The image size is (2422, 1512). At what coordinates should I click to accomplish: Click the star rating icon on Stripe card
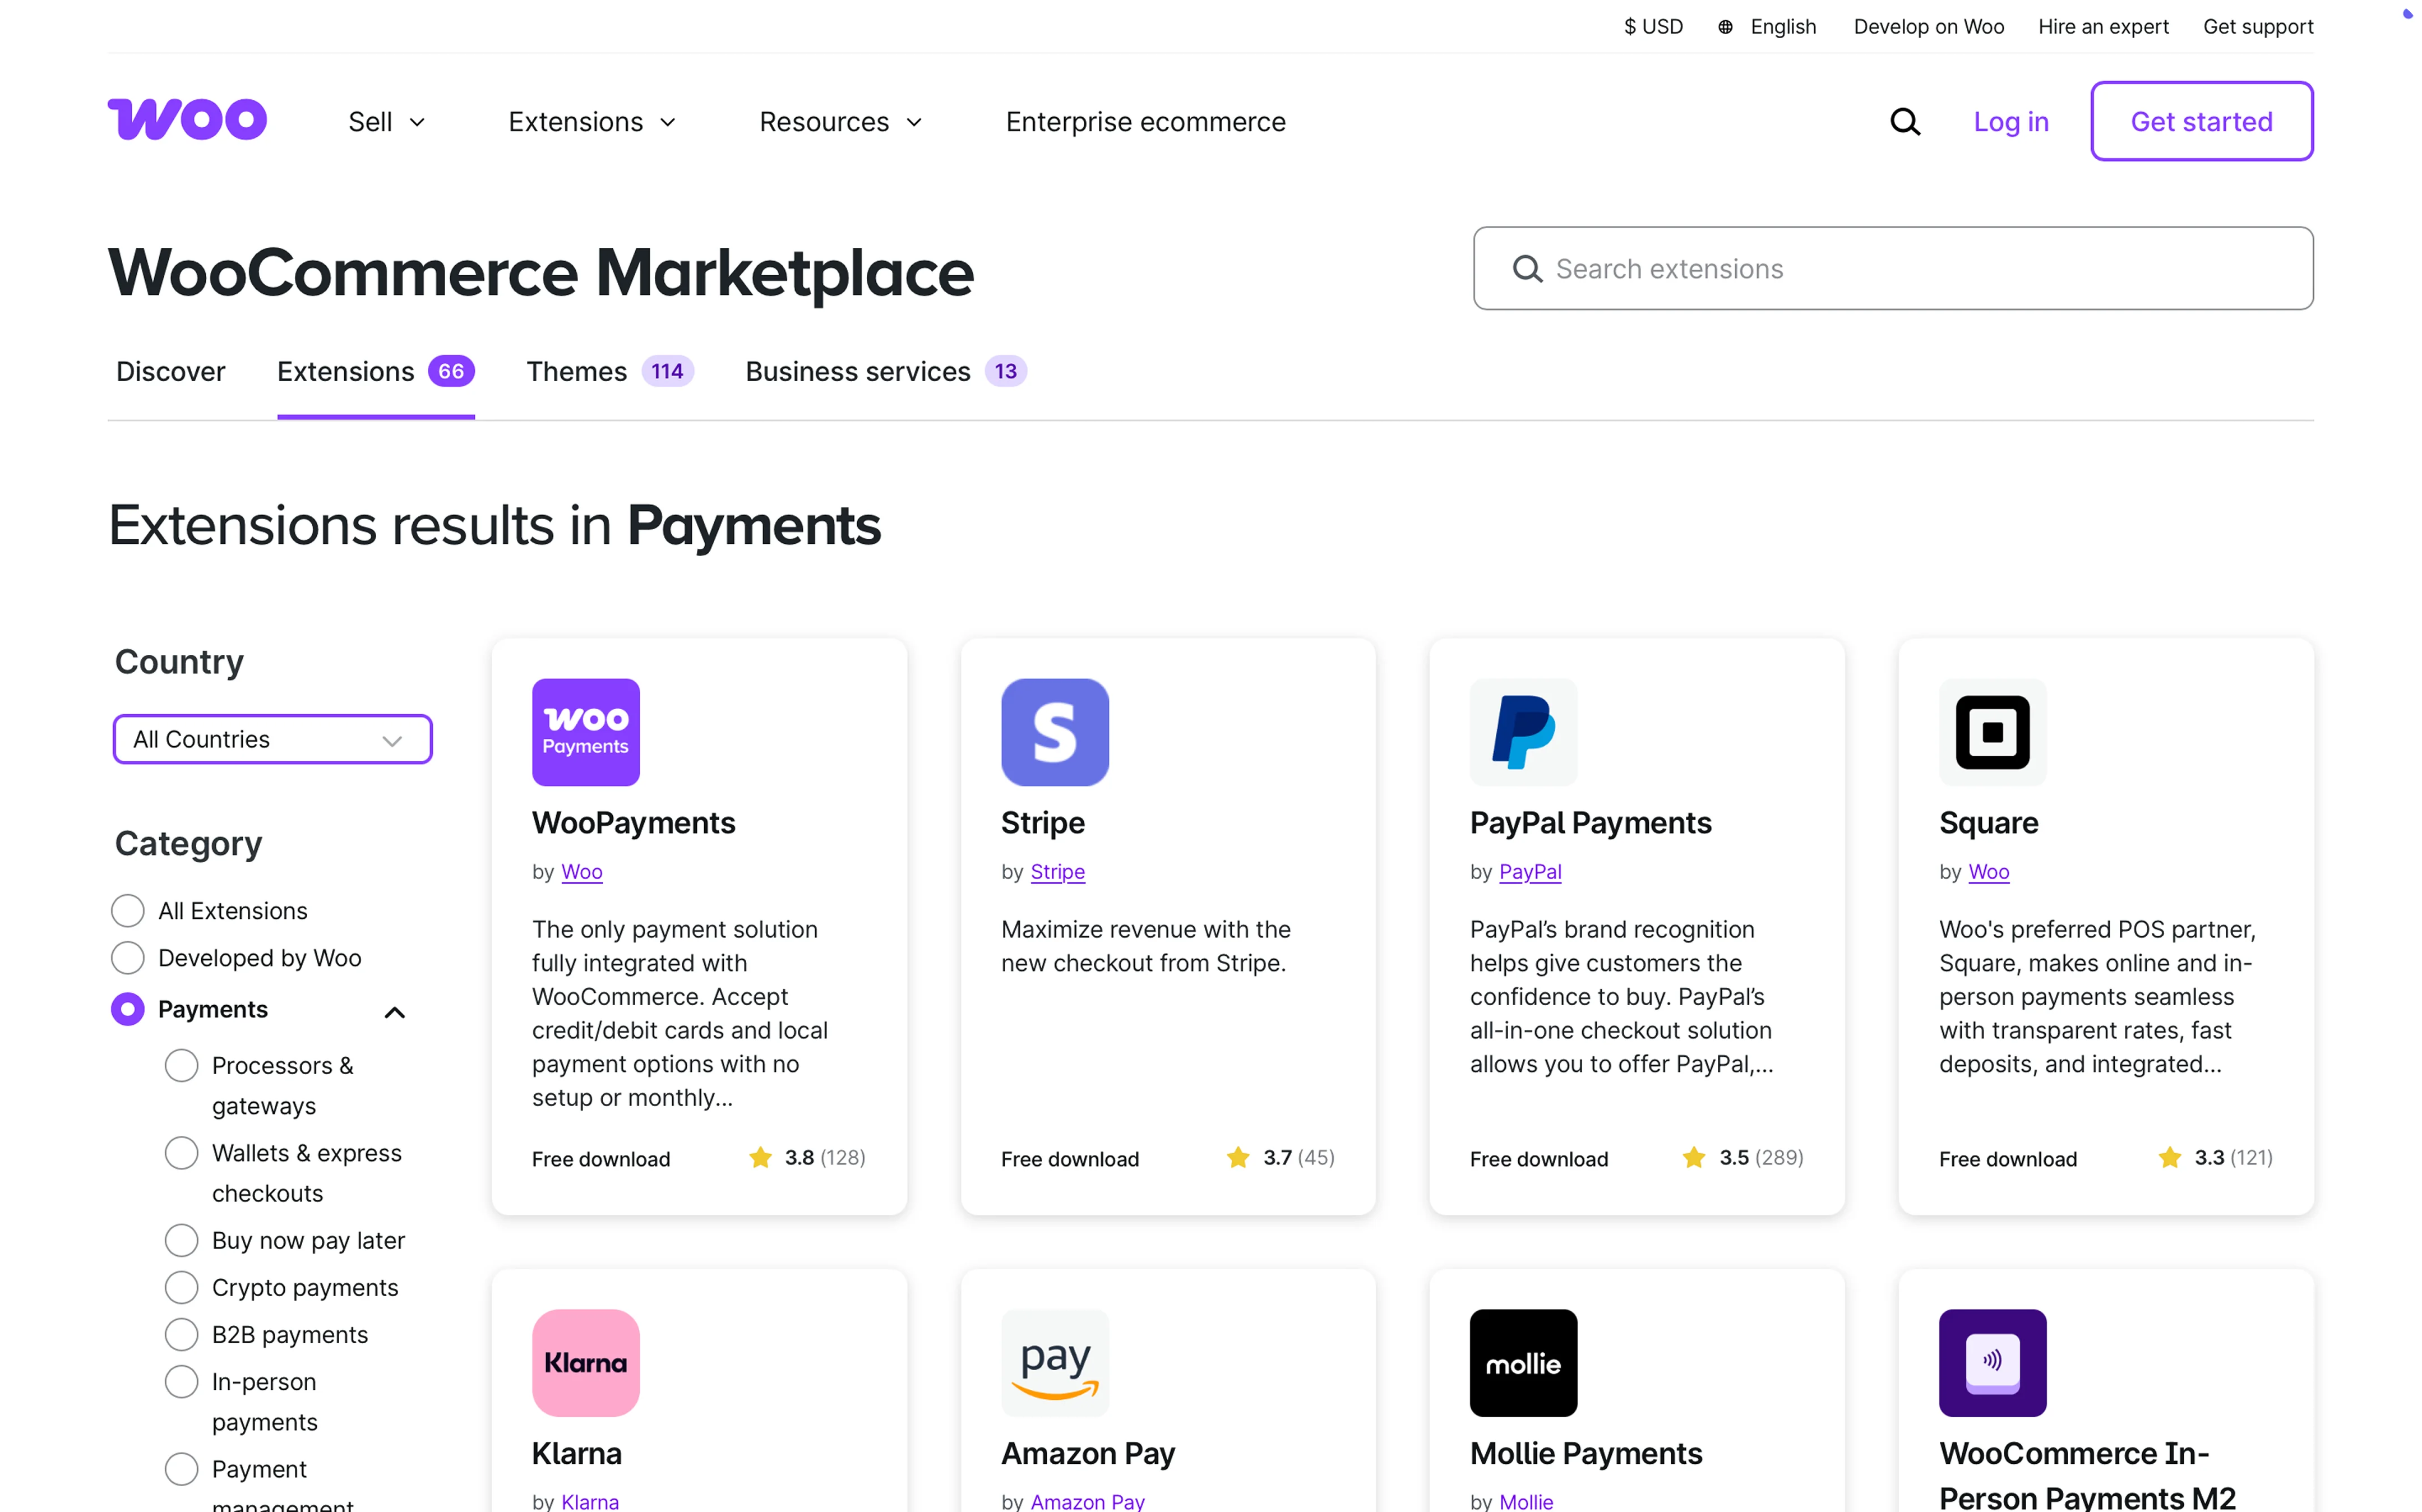pyautogui.click(x=1238, y=1157)
